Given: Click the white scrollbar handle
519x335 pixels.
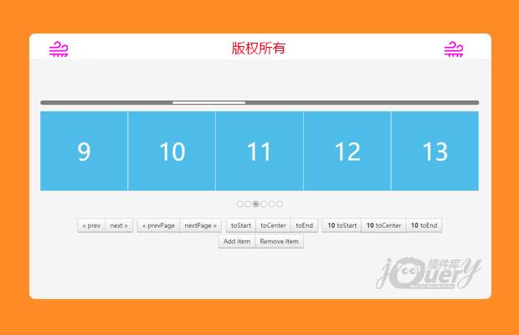Looking at the screenshot, I should tap(208, 102).
